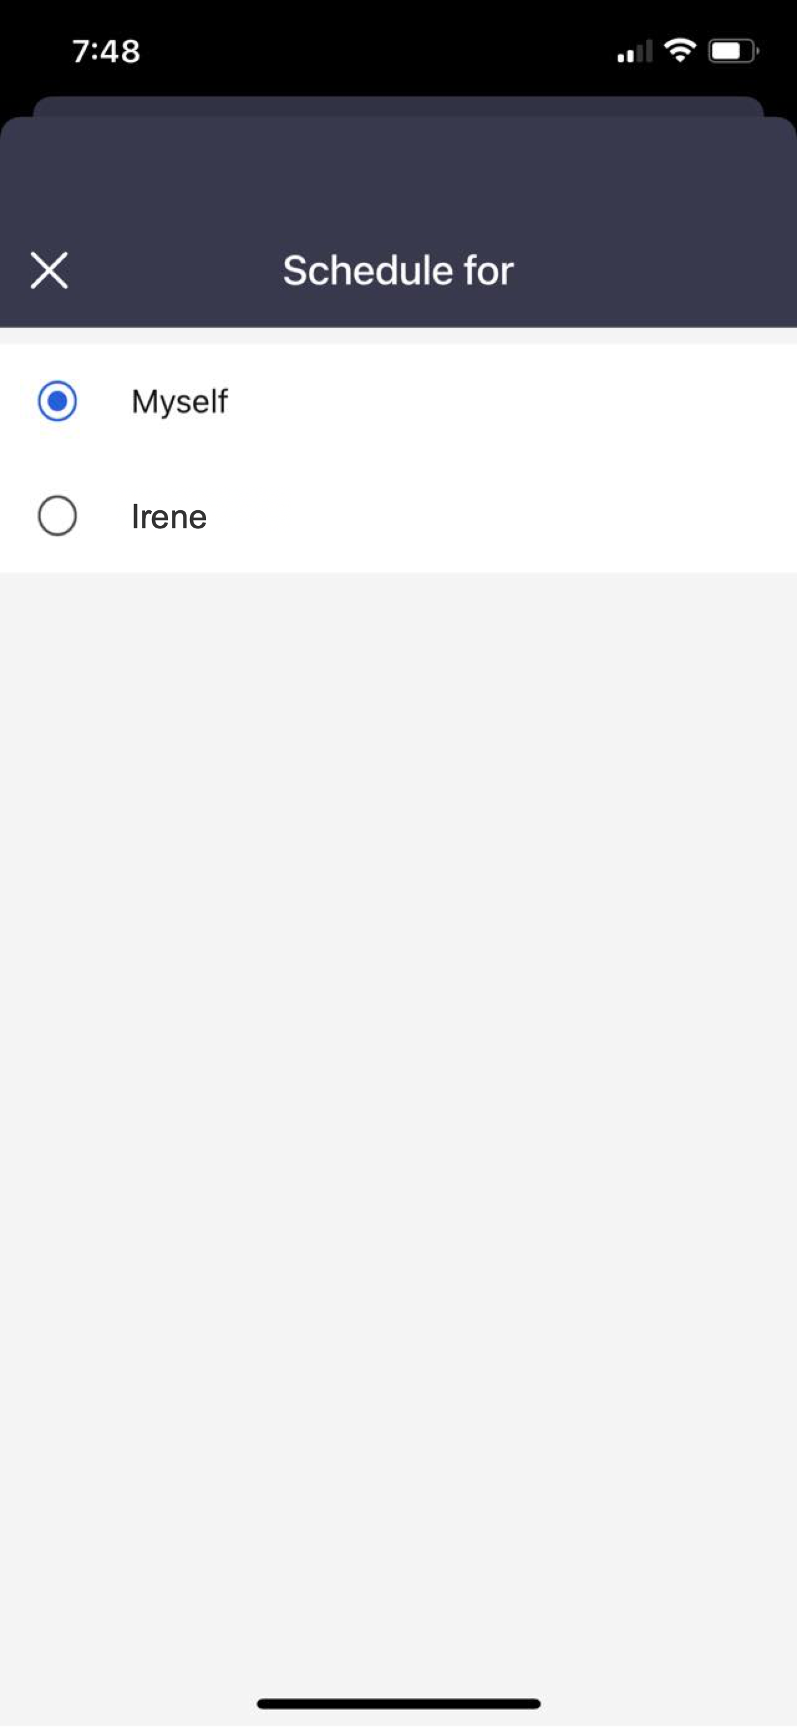This screenshot has height=1727, width=797.
Task: Tap the Wi-Fi status icon
Action: tap(680, 50)
